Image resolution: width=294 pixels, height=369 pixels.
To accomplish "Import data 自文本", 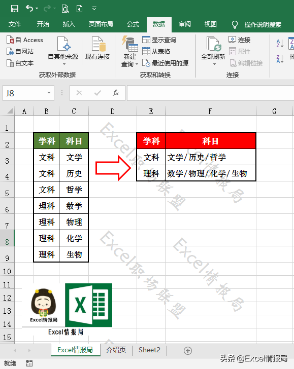I will coord(20,63).
